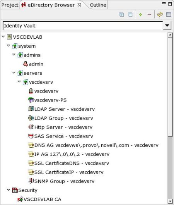The width and height of the screenshot is (174, 205).
Task: Select the VSCDEVLAB label
Action: (27, 37)
